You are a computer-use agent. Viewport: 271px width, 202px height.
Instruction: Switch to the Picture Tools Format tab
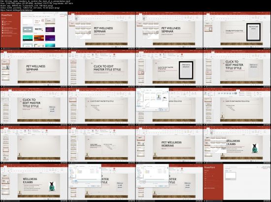coord(238,90)
